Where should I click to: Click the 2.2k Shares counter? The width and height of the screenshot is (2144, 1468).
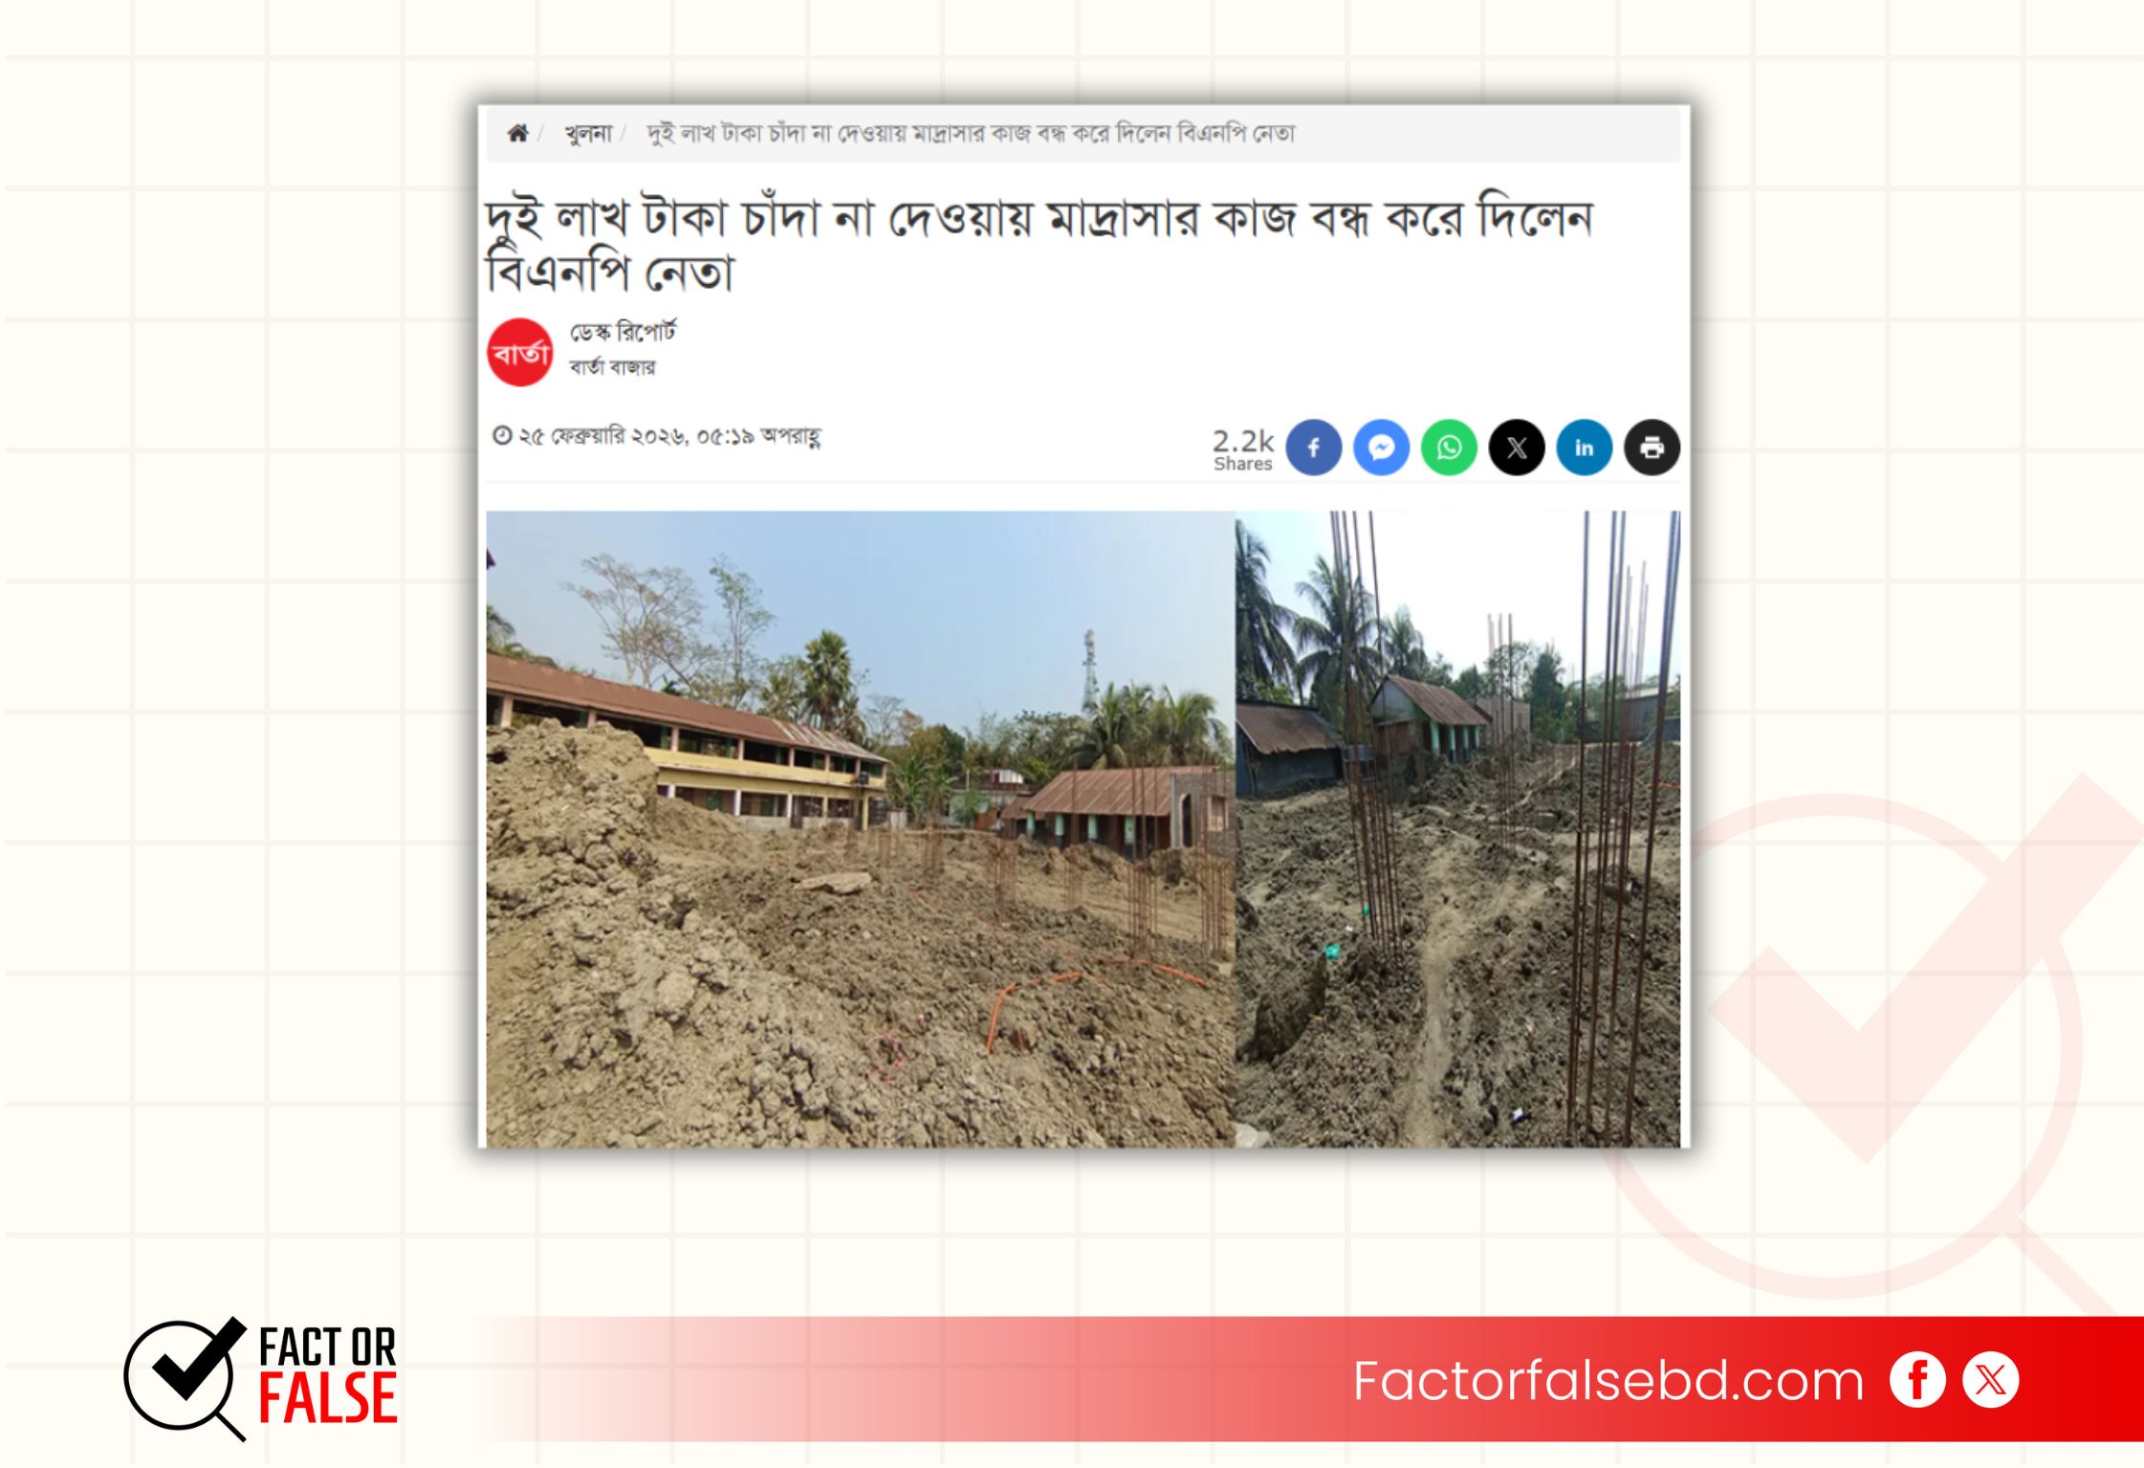(1243, 449)
